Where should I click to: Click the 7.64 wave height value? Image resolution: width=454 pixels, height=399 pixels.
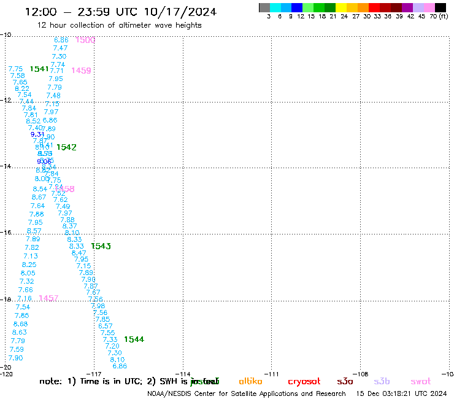(37, 206)
